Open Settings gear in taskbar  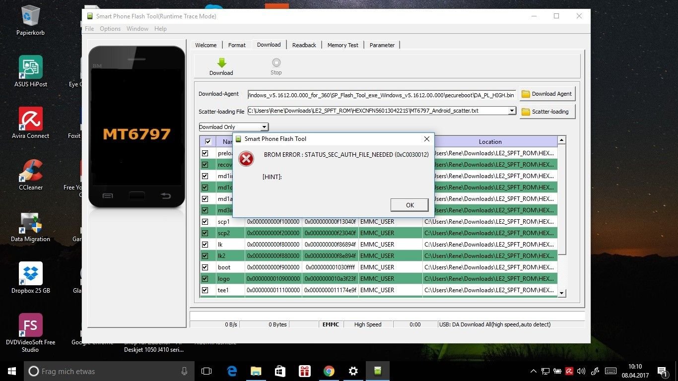[353, 371]
